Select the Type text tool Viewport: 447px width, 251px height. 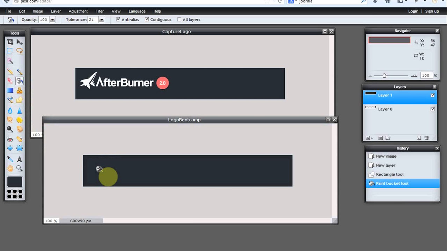(x=20, y=159)
